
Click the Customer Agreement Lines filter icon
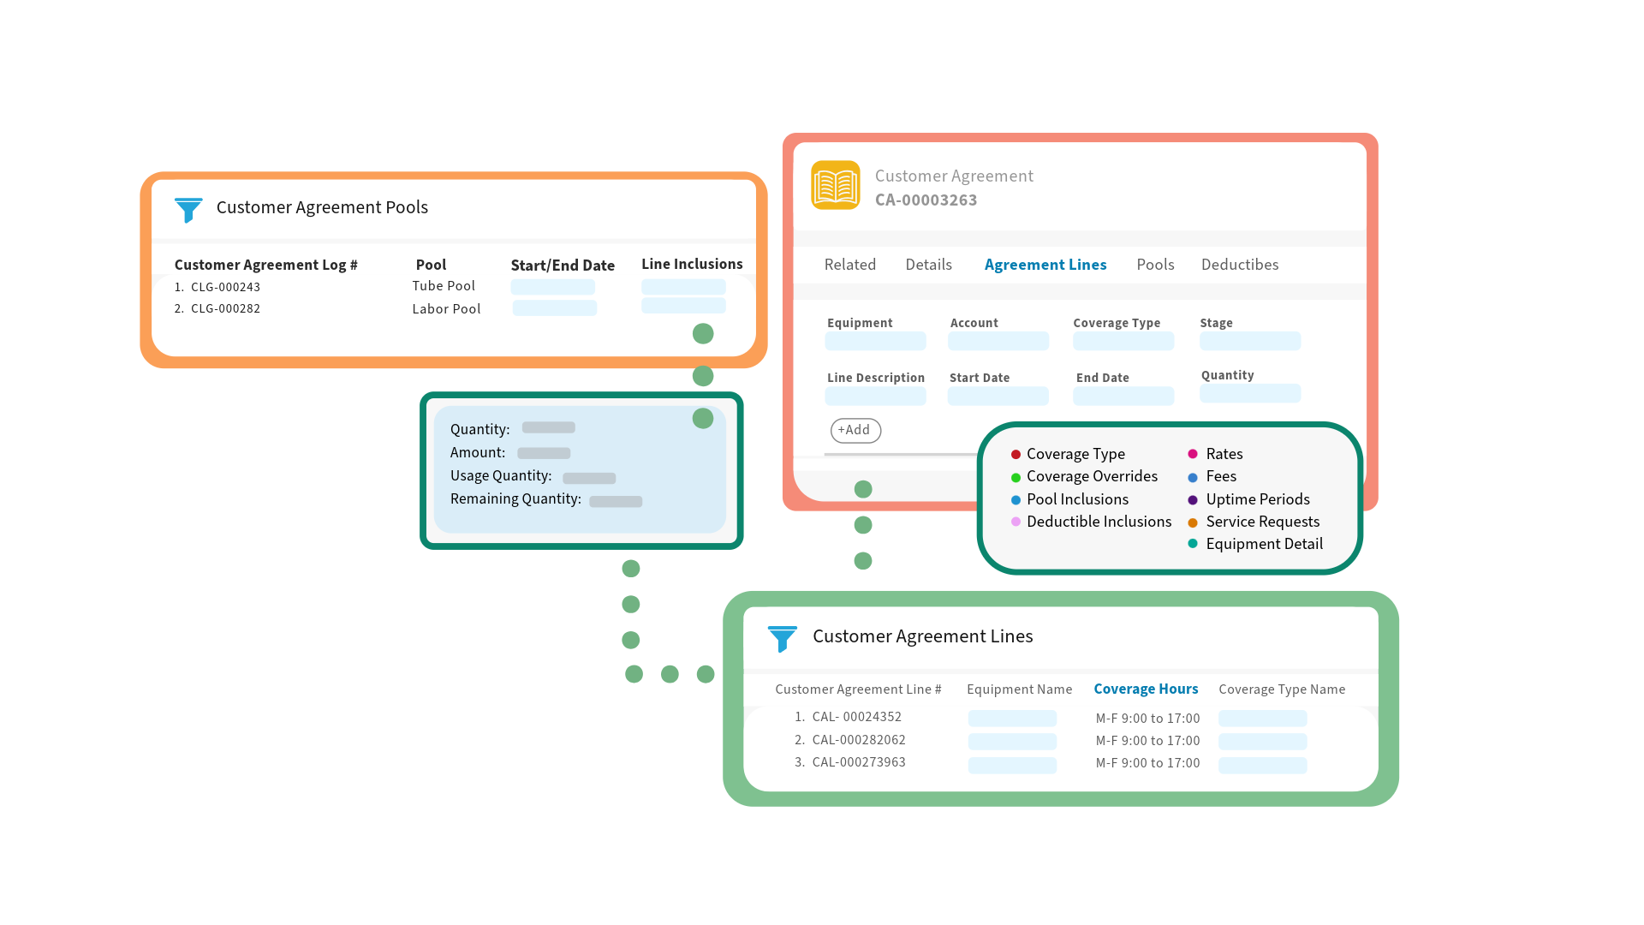coord(783,639)
